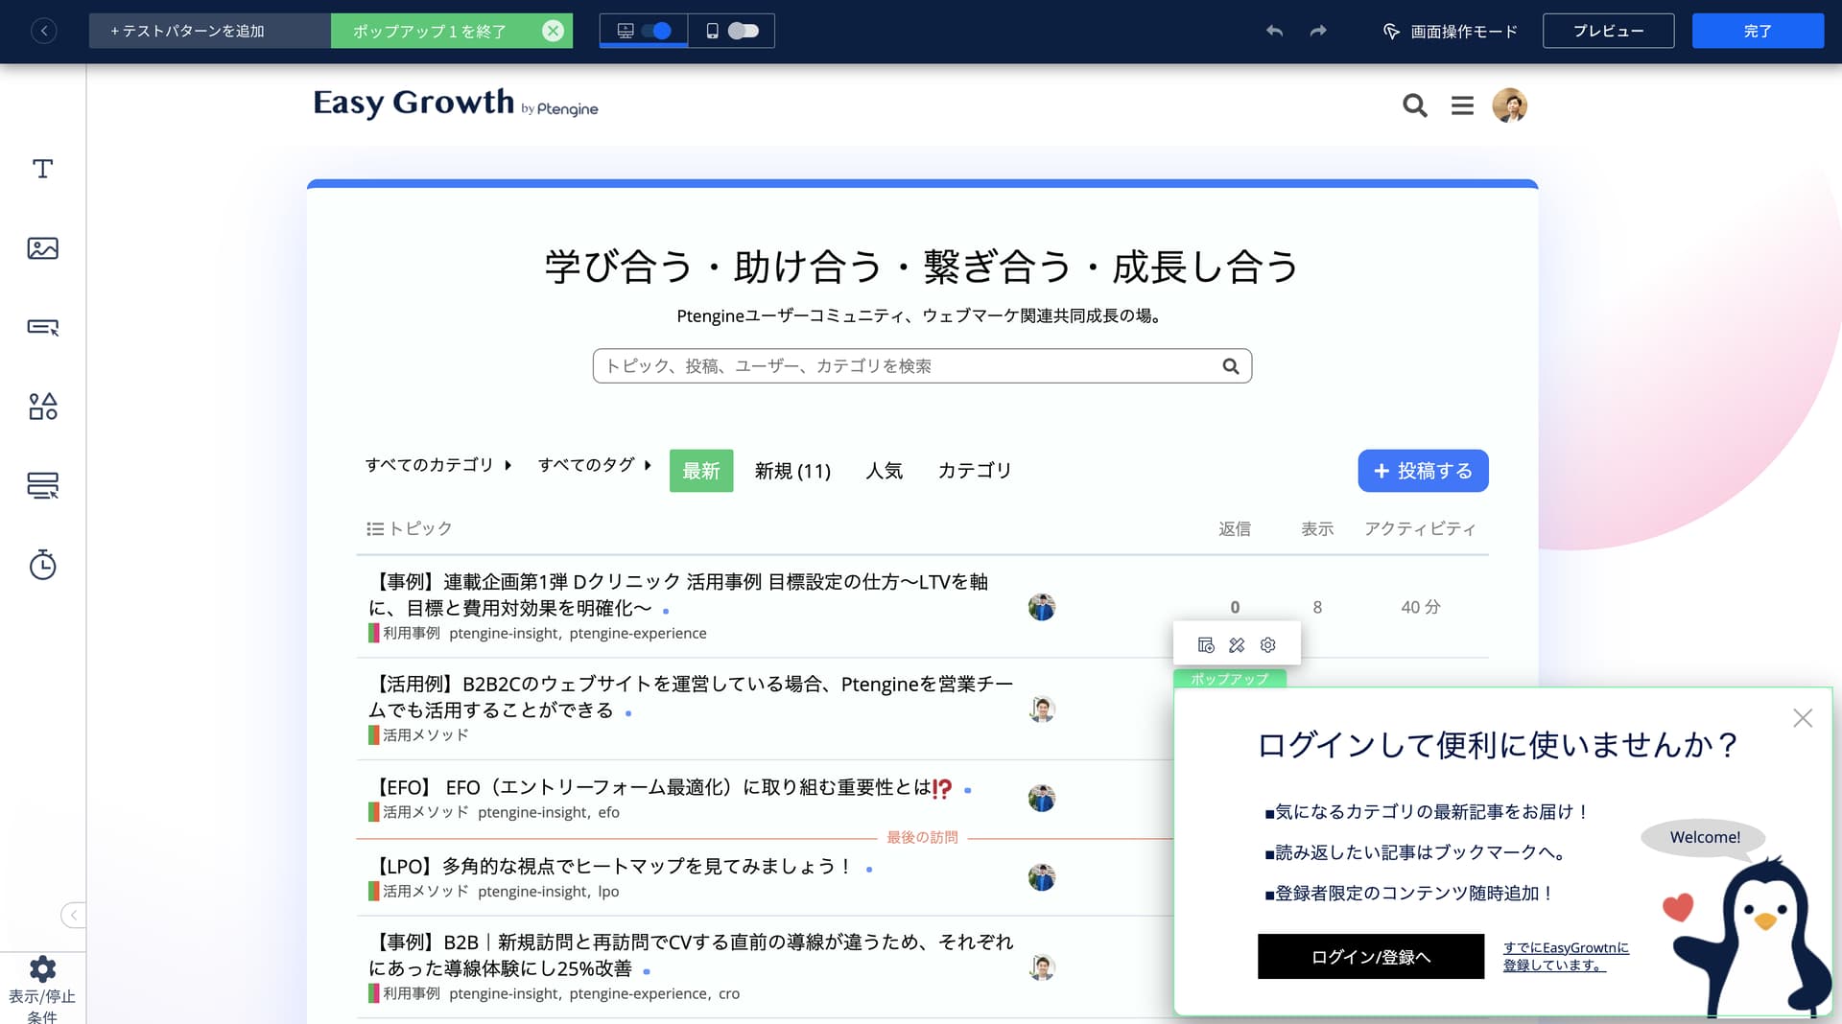Click the undo arrow
This screenshot has width=1842, height=1024.
[x=1274, y=31]
